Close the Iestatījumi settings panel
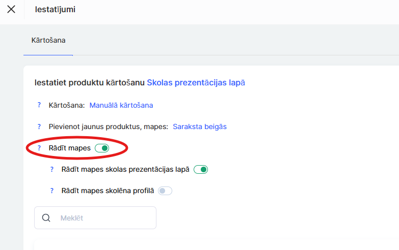Image resolution: width=399 pixels, height=250 pixels. pos(11,9)
